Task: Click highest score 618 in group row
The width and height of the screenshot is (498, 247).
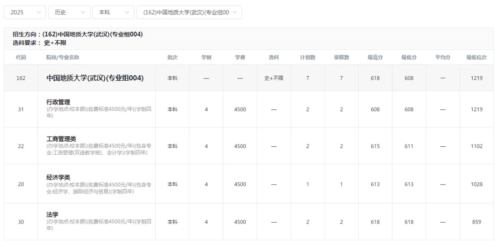Action: click(x=375, y=78)
